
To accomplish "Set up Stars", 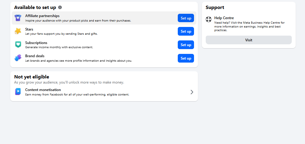I will coord(186,31).
